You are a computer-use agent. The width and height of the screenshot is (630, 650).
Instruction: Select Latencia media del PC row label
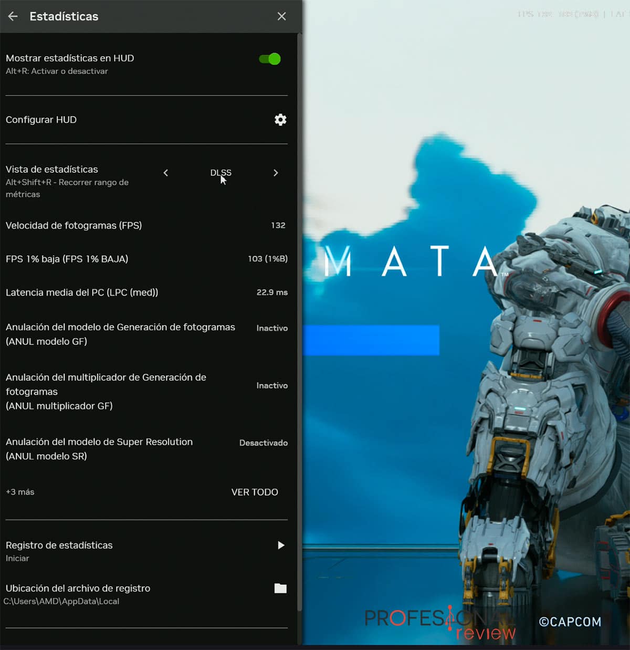click(x=82, y=292)
